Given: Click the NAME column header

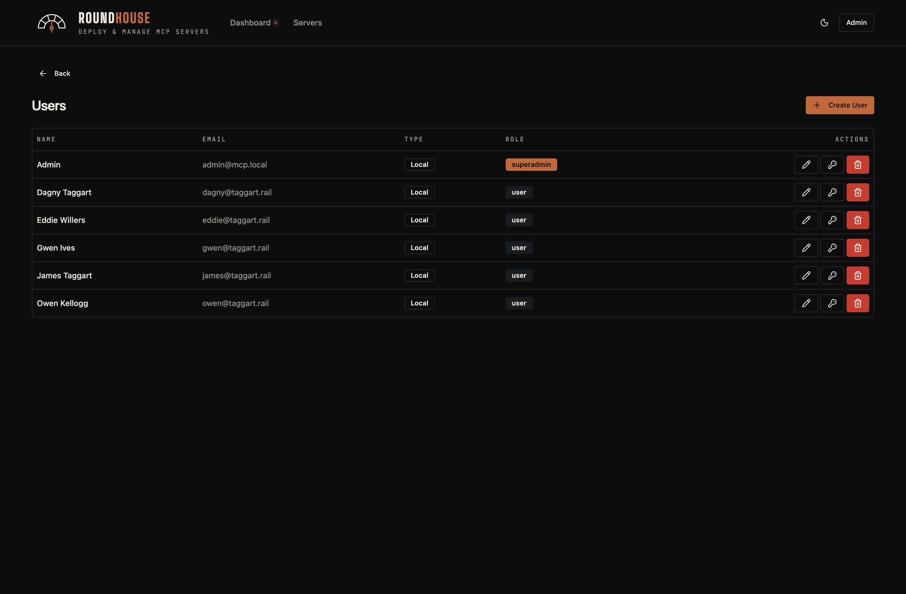Looking at the screenshot, I should click(x=46, y=139).
